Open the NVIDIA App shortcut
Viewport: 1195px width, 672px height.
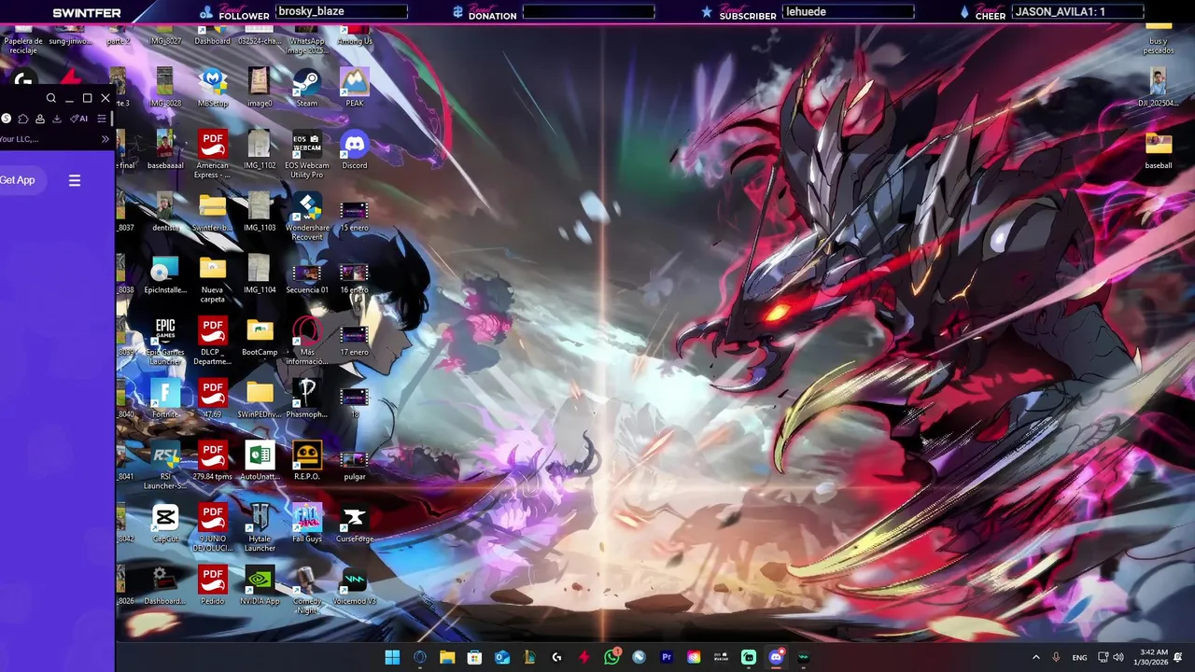tap(260, 585)
